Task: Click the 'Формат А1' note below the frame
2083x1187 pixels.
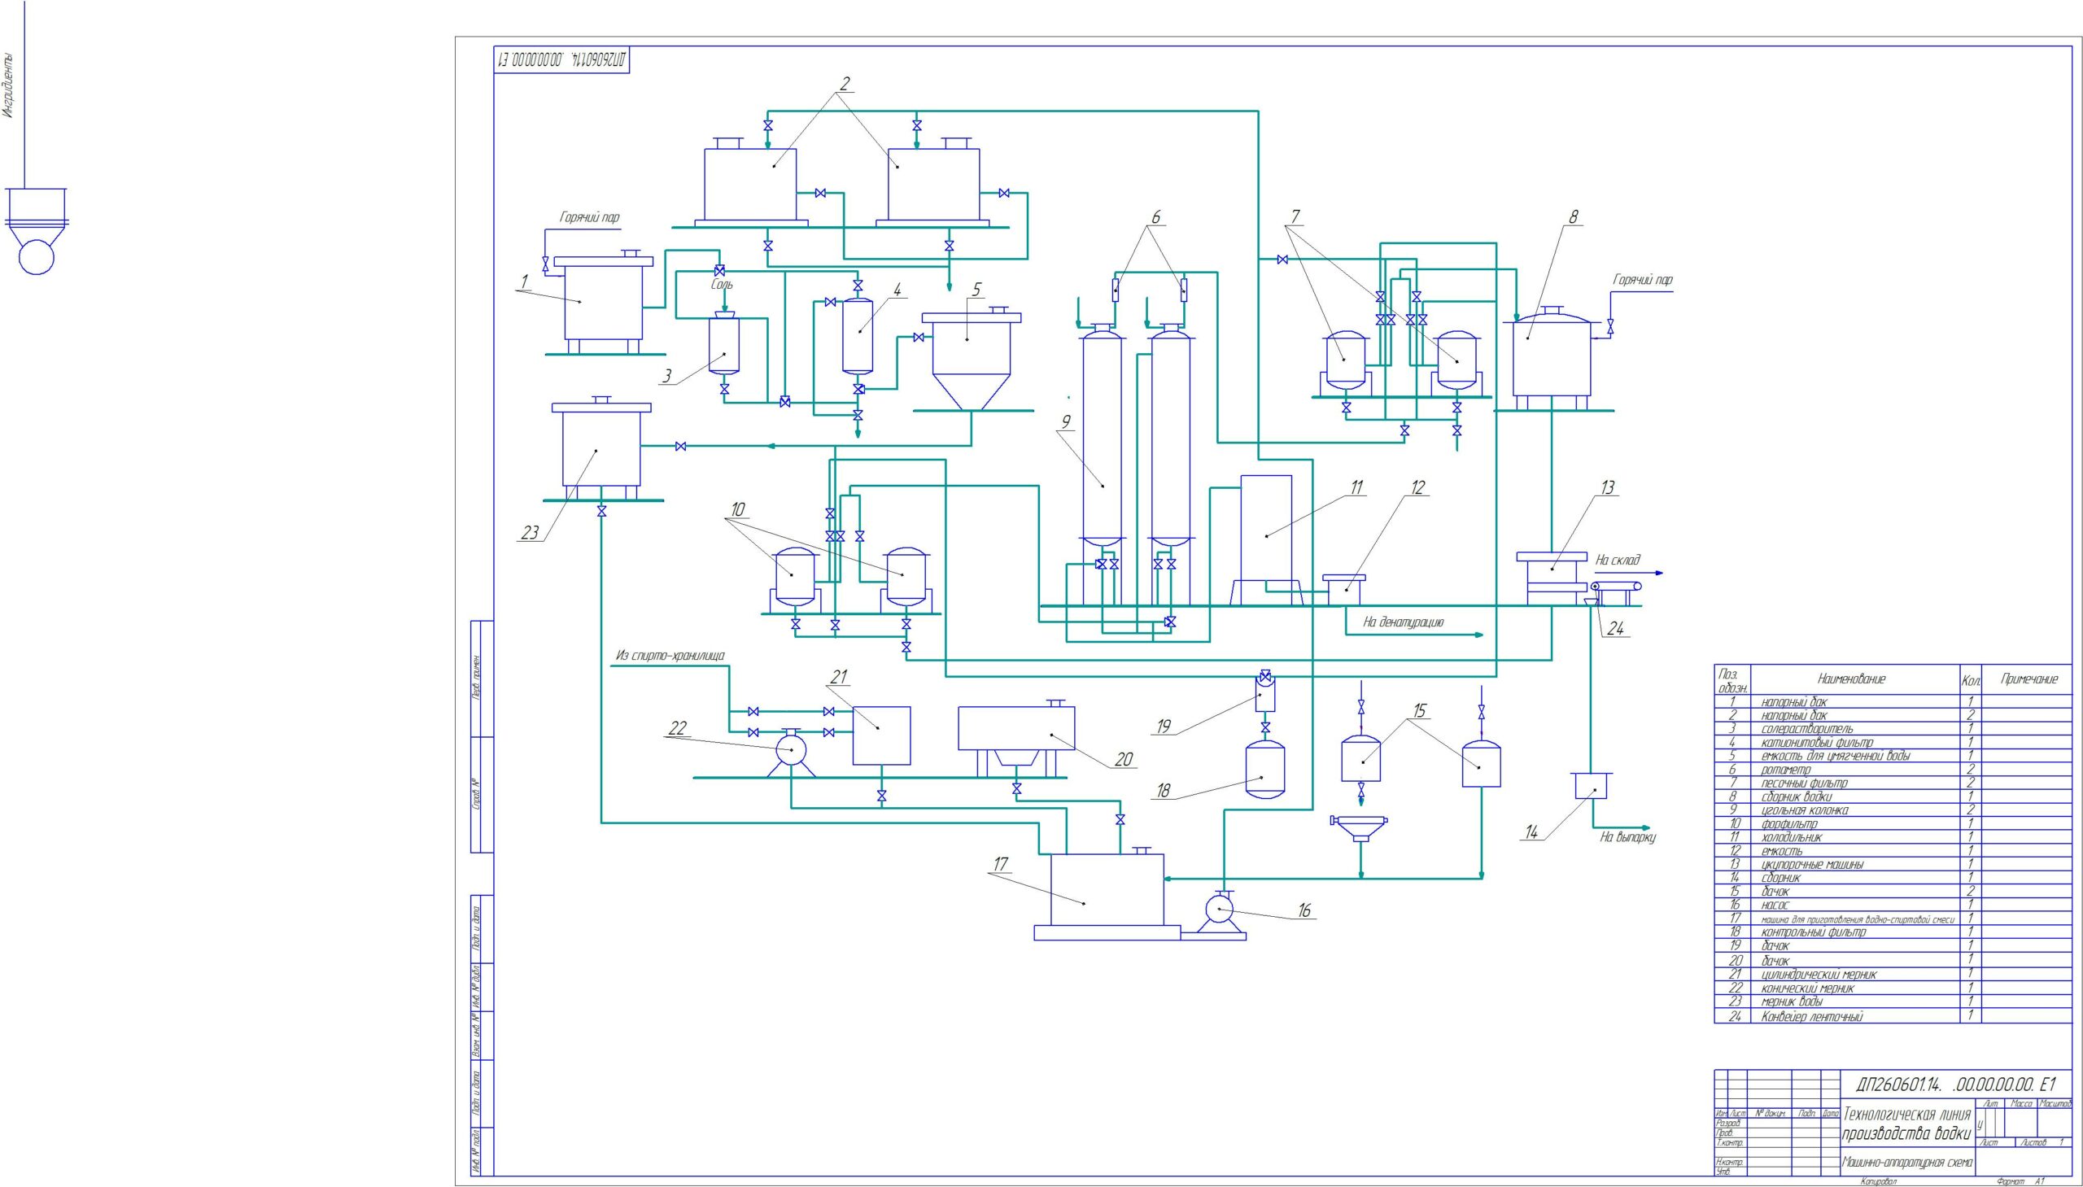Action: 2022,1181
